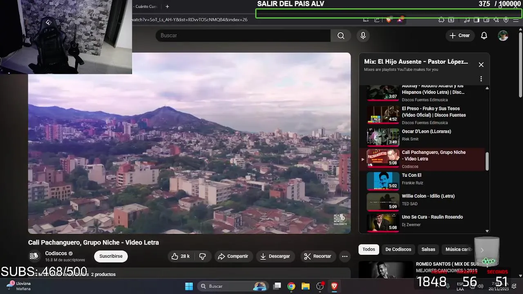Open YouTube notifications bell
523x294 pixels.
(484, 36)
